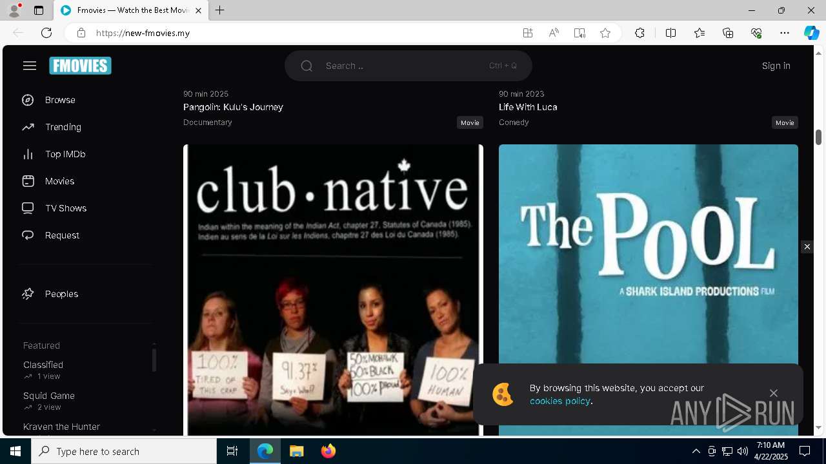This screenshot has width=826, height=464.
Task: Open Top IMDb in the sidebar
Action: [65, 154]
